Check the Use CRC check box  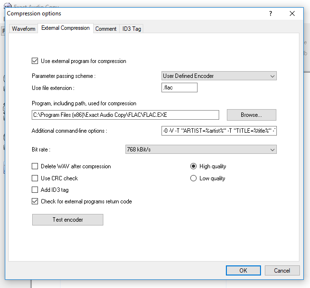[35, 178]
